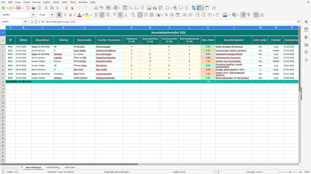Insert a comment with the speech bubble
Viewport: 311px width, 174px height.
click(x=181, y=8)
